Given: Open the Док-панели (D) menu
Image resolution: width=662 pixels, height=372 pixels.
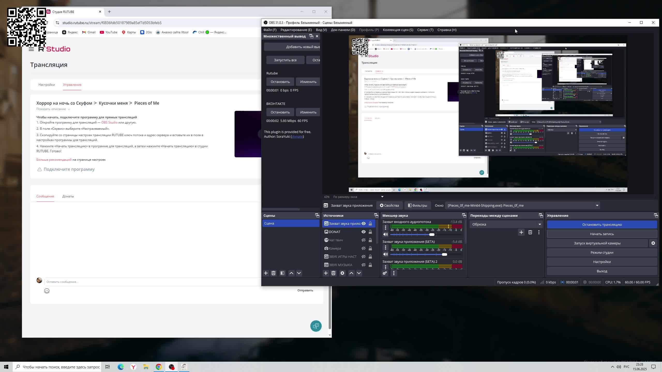Looking at the screenshot, I should point(343,30).
